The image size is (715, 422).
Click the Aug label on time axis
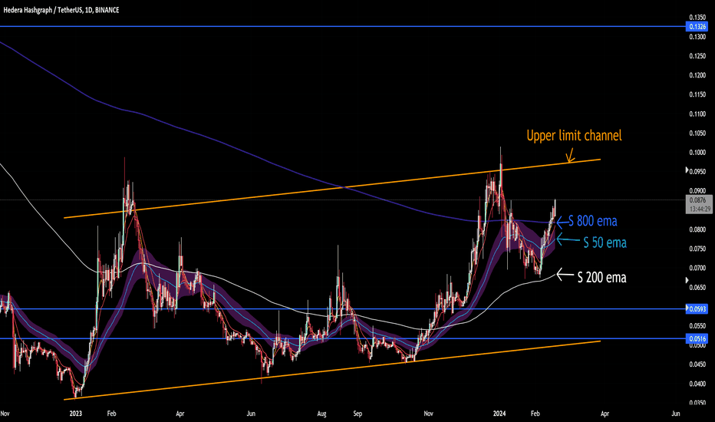pos(322,414)
